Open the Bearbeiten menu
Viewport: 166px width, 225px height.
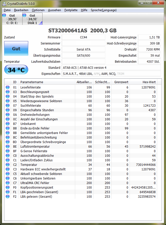21,10
